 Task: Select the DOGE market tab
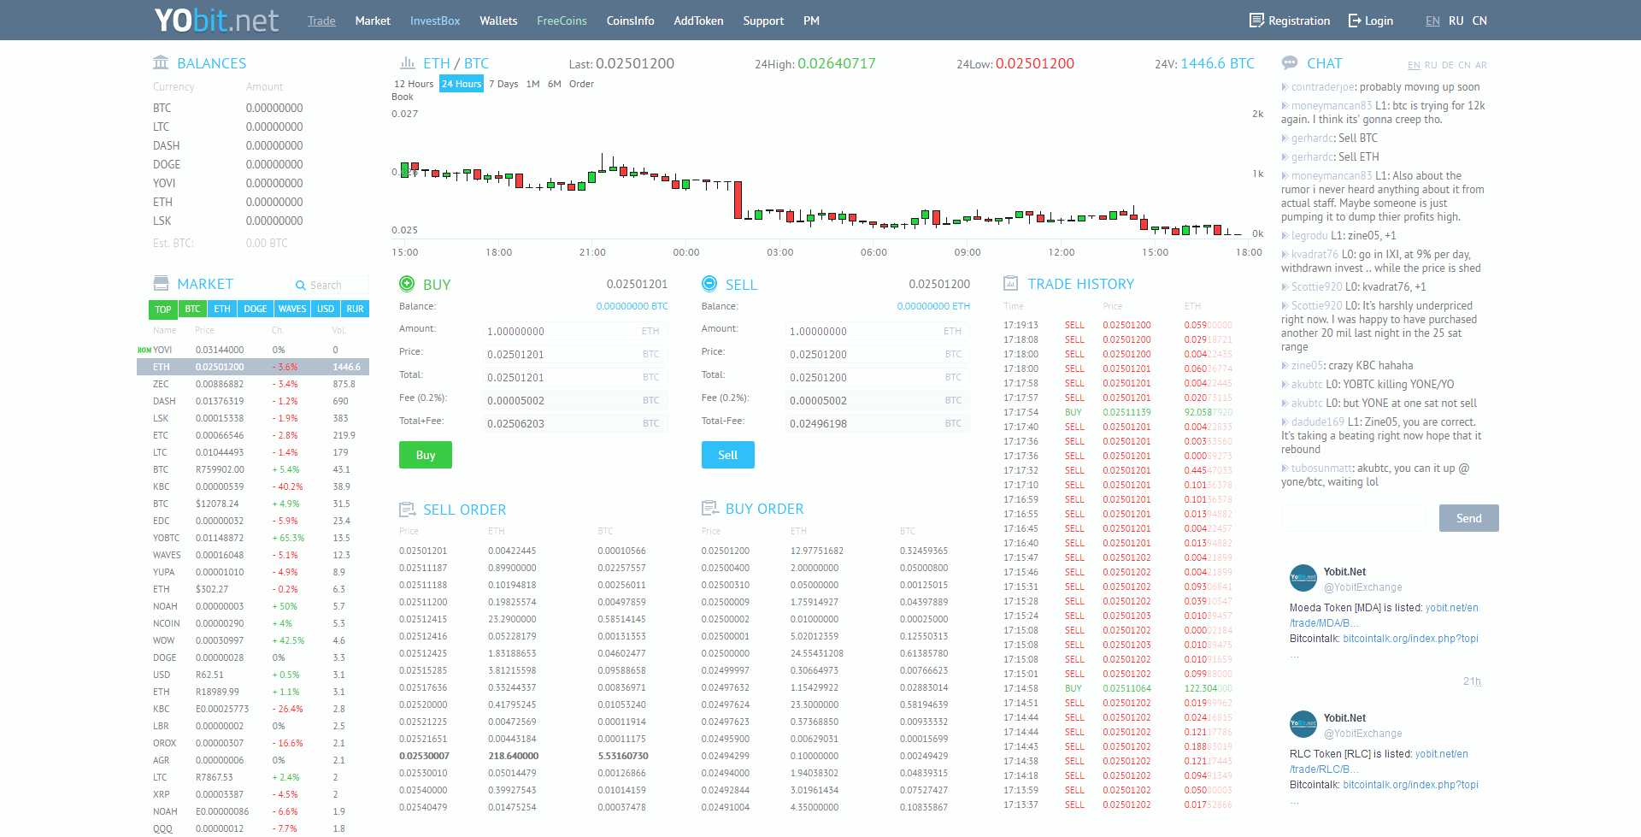pyautogui.click(x=256, y=309)
